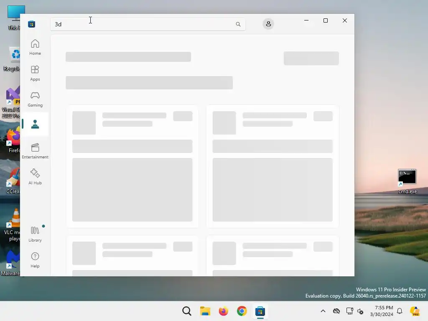Open notifications bell icon
Screen dimensions: 428x321
400,311
